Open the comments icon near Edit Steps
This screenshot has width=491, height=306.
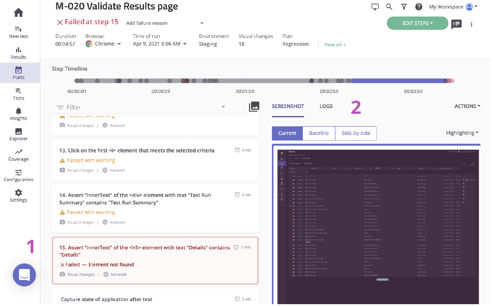456,24
